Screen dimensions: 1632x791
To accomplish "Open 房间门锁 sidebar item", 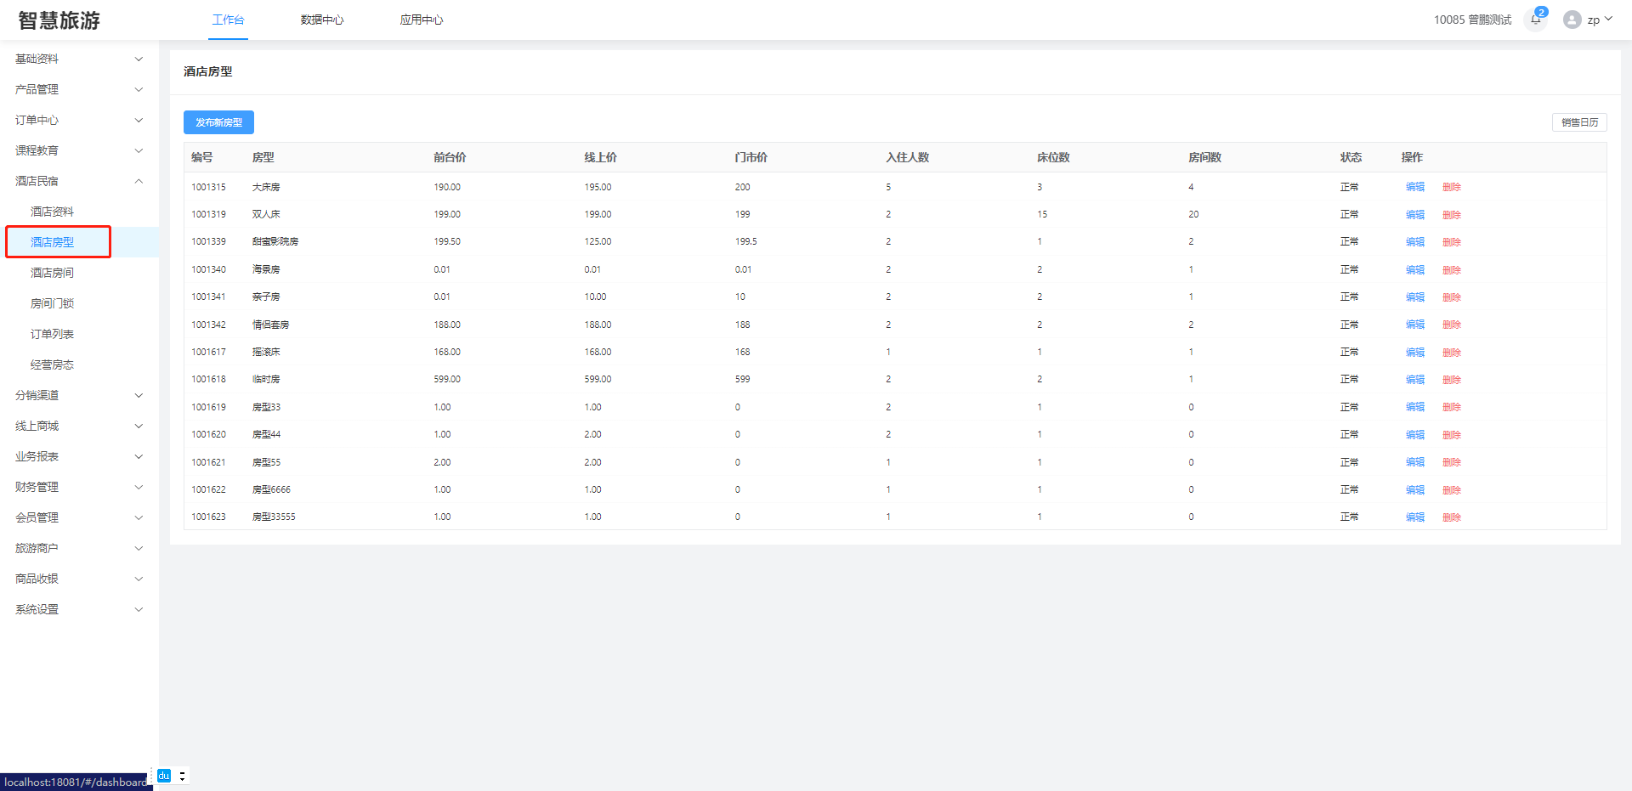I will click(53, 303).
